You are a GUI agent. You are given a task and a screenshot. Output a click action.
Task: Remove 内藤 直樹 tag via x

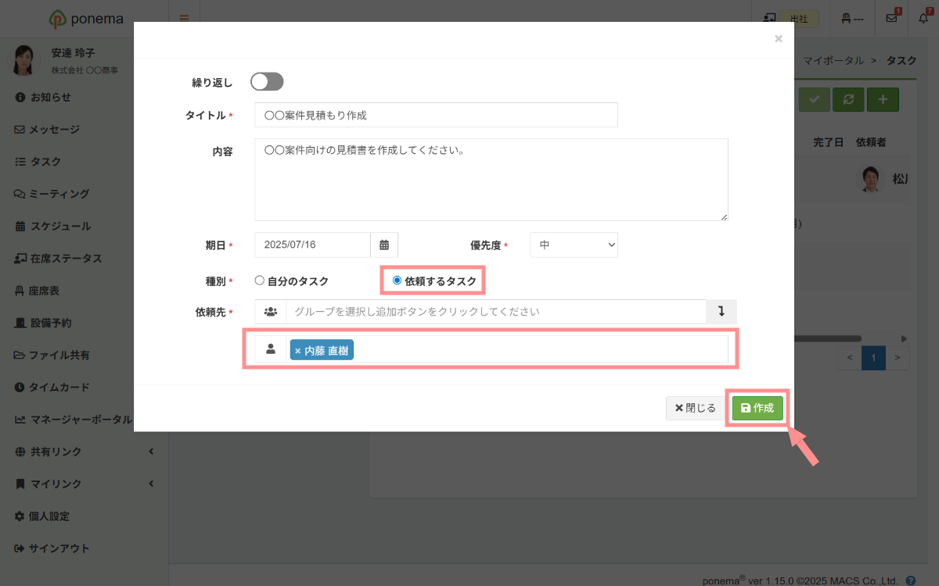pyautogui.click(x=297, y=351)
